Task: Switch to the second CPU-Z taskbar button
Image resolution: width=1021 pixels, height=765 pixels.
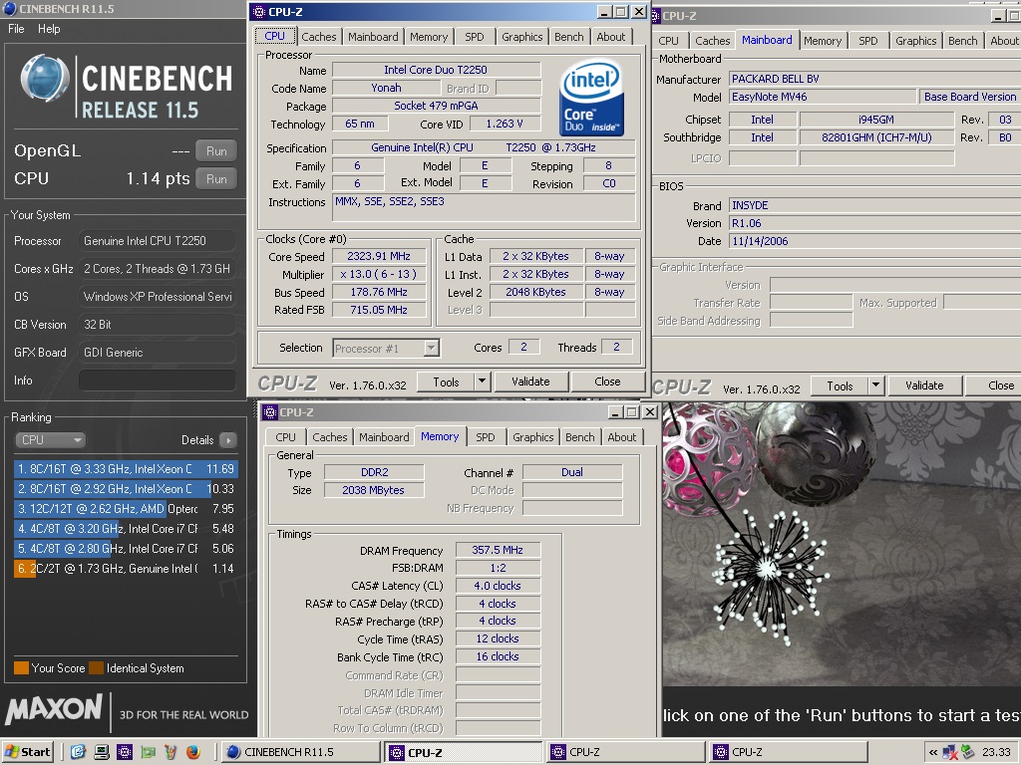Action: (625, 752)
